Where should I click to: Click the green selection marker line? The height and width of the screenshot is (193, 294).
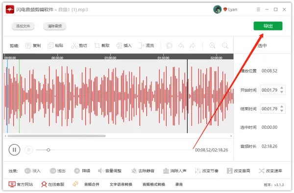tap(19, 96)
